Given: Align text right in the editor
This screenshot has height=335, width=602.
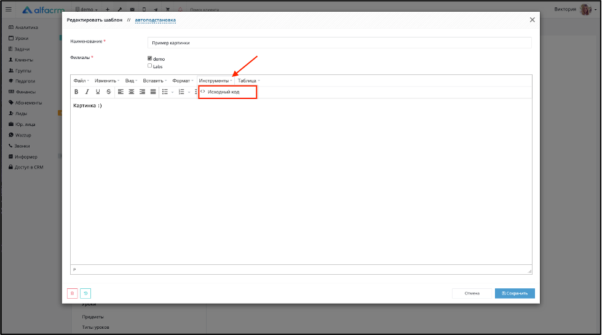Looking at the screenshot, I should click(142, 92).
